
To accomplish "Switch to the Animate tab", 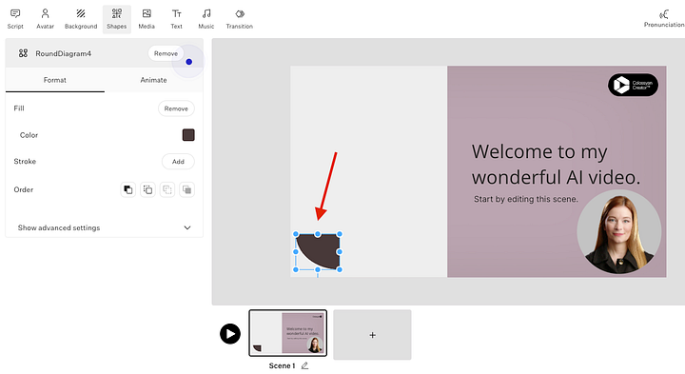I will pos(153,80).
